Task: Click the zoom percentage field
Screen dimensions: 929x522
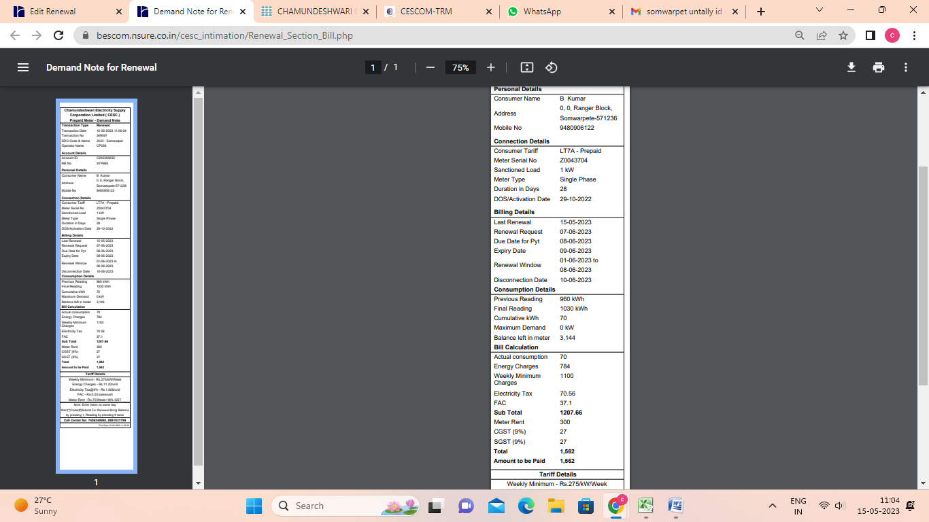Action: 460,67
